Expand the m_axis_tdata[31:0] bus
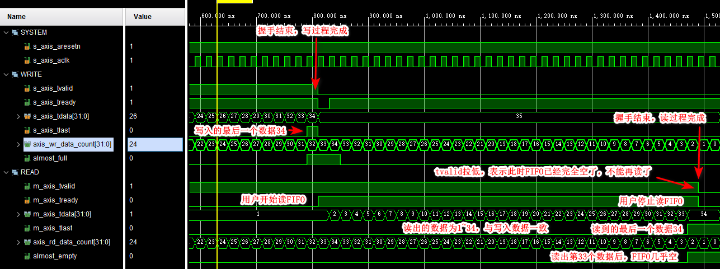720x269 pixels. click(18, 214)
